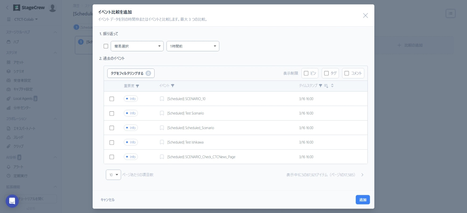Click the timestamp sort order icon
The image size is (467, 213).
point(332,86)
